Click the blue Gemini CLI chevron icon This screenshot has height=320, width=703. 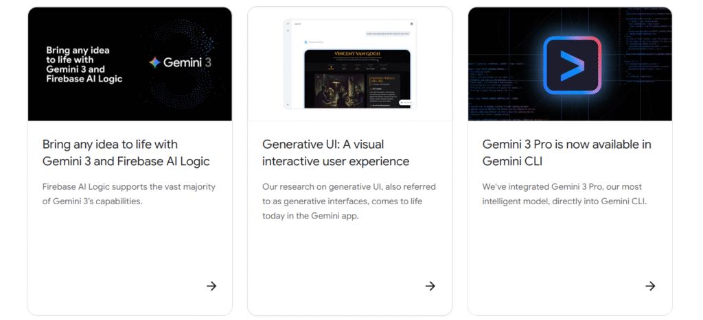[x=572, y=65]
